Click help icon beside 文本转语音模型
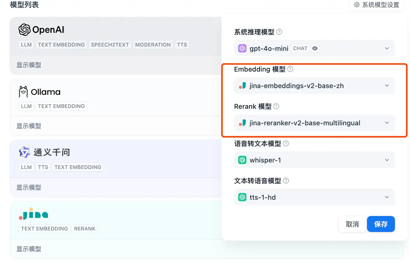This screenshot has width=410, height=263. [x=286, y=181]
